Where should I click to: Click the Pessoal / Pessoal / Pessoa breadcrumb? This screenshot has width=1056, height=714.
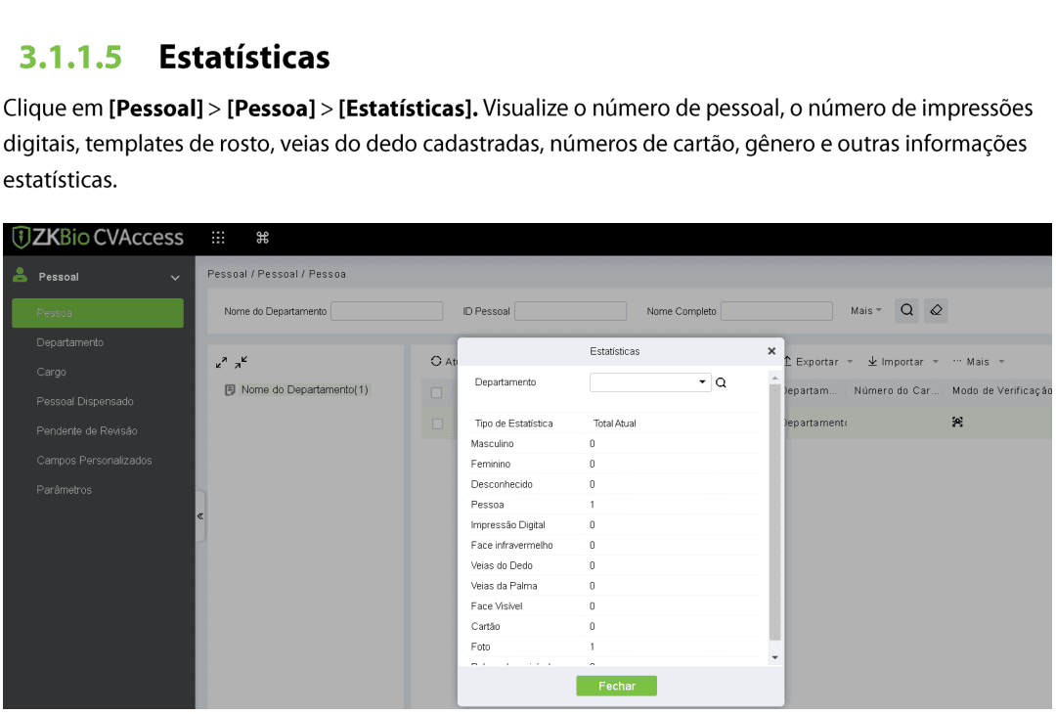click(x=277, y=274)
